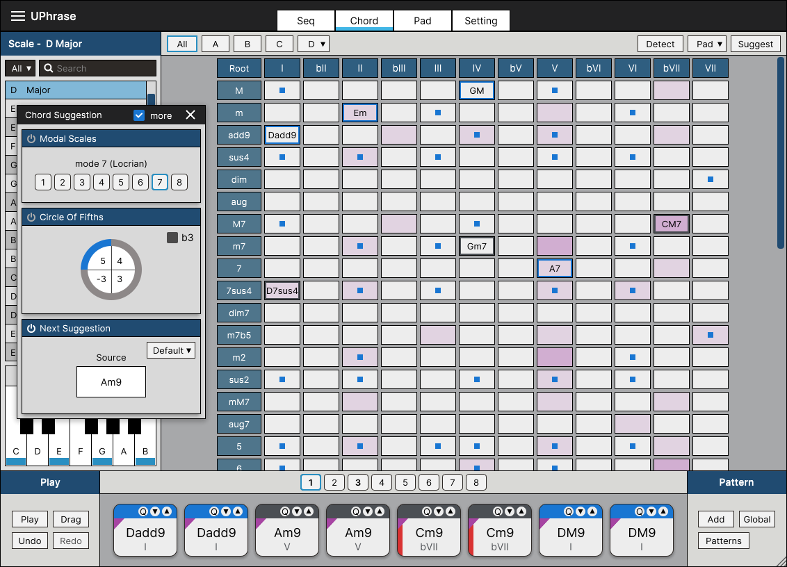The height and width of the screenshot is (567, 787).
Task: Click the up arrow on the second DM9 pad
Action: [663, 511]
